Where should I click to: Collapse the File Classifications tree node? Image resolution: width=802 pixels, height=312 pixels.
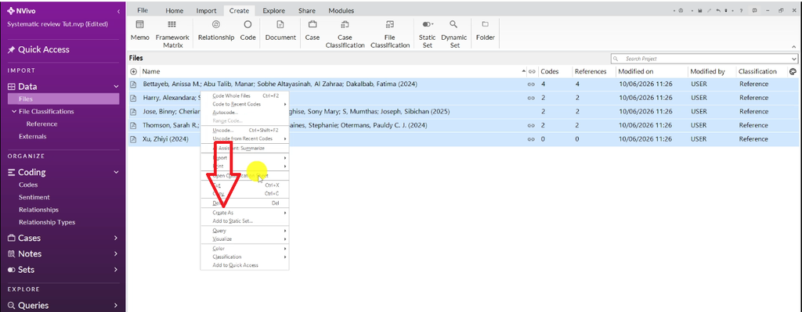(x=14, y=111)
